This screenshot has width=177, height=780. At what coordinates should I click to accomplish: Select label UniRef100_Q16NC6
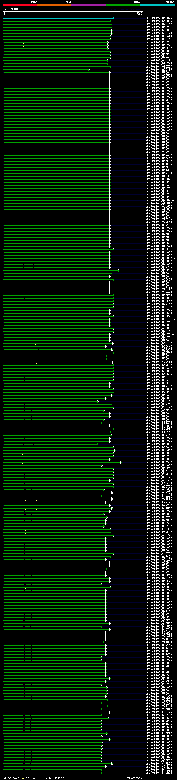point(159,623)
